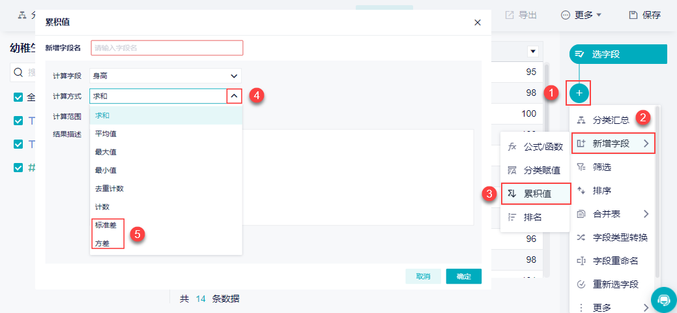Uncheck the # field checkbox

point(18,168)
